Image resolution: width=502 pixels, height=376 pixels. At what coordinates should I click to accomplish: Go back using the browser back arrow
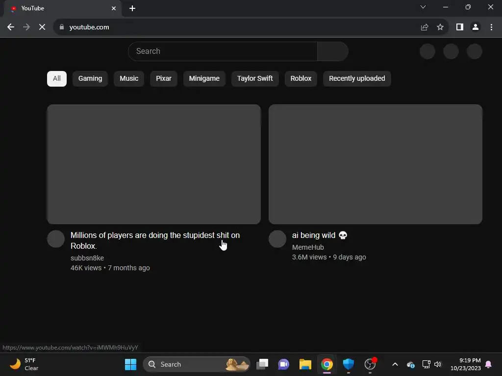point(11,27)
